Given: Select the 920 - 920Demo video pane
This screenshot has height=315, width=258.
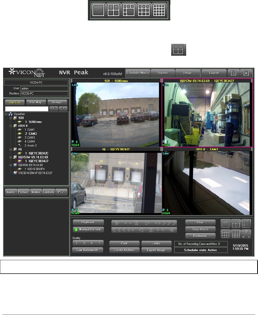Looking at the screenshot, I should pos(116,113).
